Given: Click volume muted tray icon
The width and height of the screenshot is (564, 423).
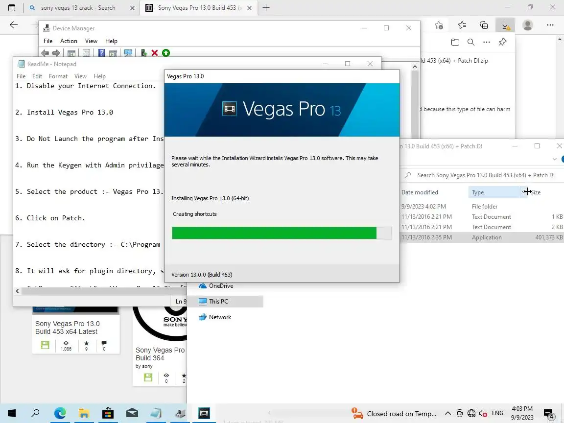Looking at the screenshot, I should point(483,413).
